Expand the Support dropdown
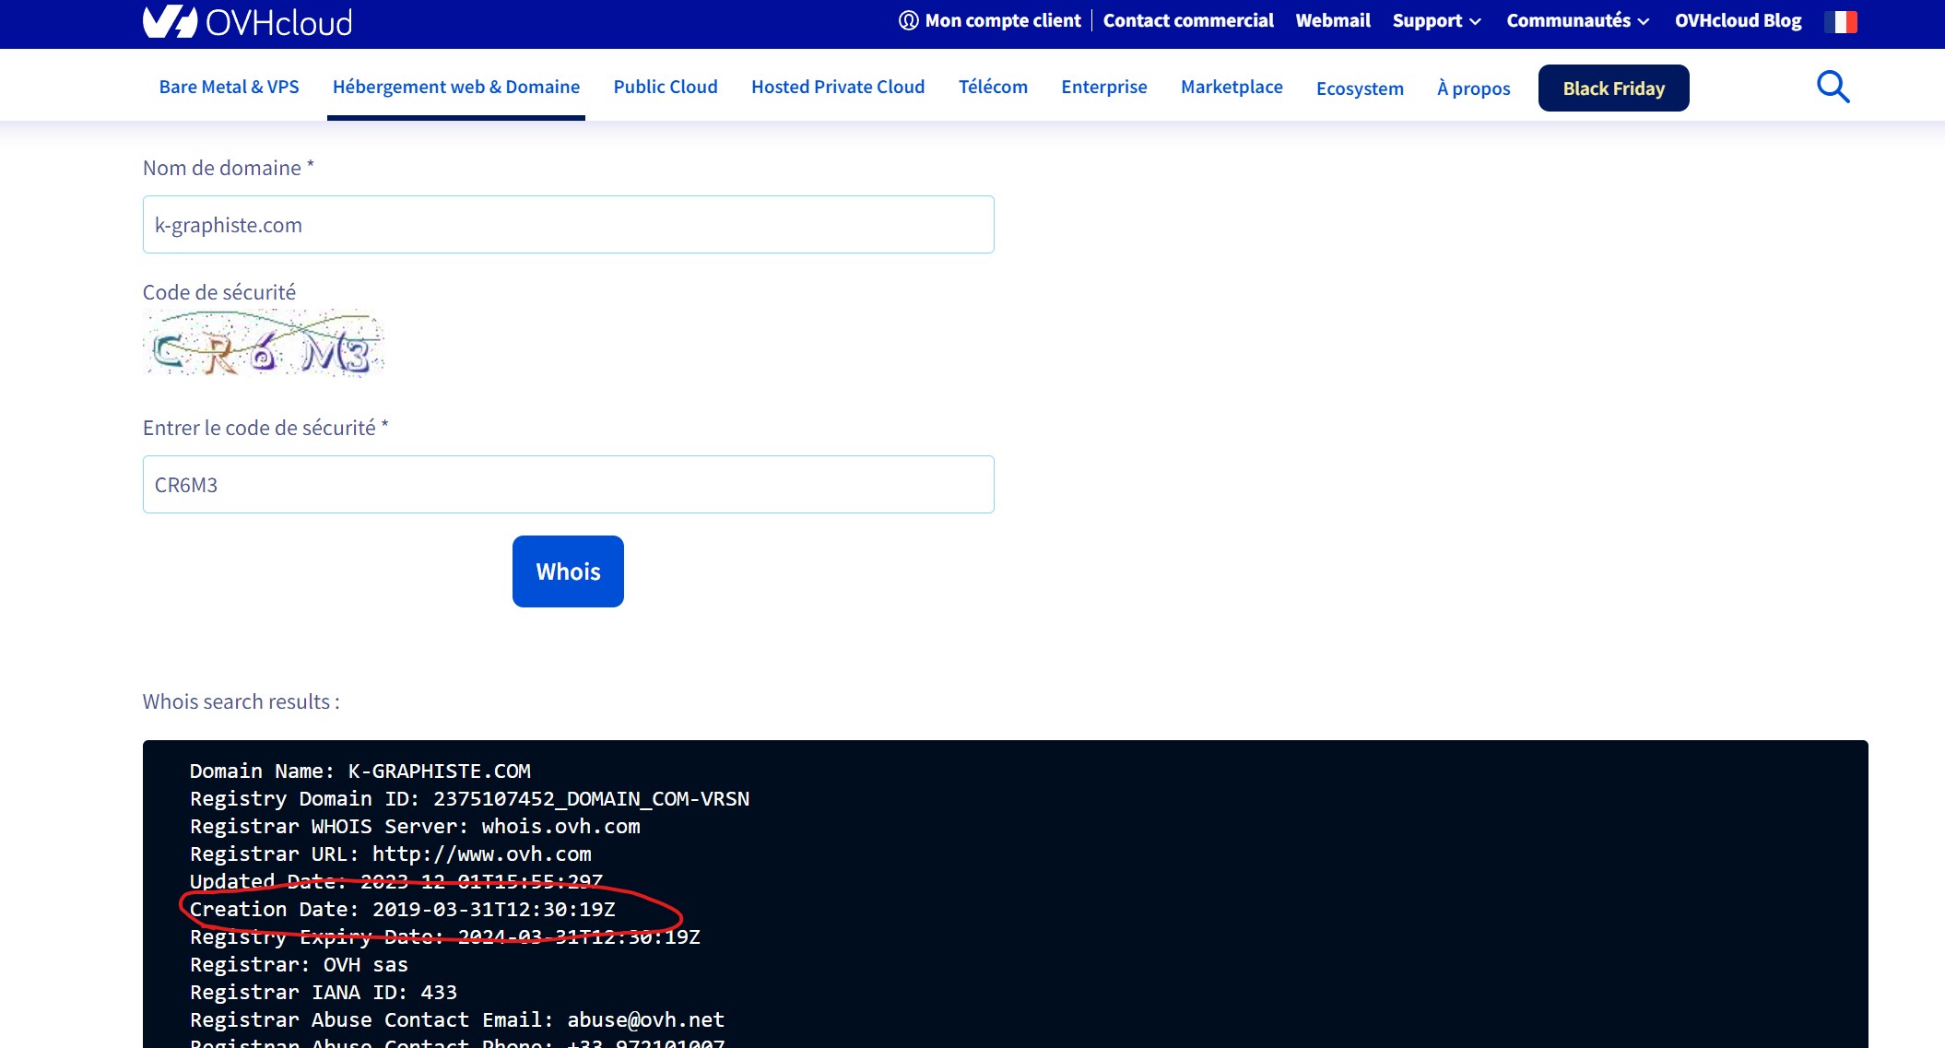This screenshot has width=1945, height=1048. point(1436,20)
